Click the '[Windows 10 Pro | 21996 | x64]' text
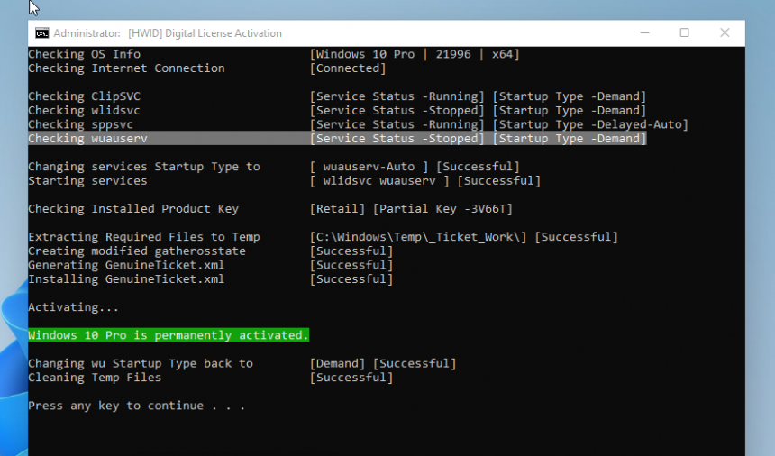Viewport: 775px width, 456px height. [415, 54]
